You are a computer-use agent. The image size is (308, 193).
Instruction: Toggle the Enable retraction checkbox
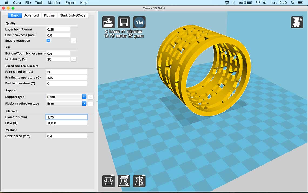pyautogui.click(x=48, y=41)
